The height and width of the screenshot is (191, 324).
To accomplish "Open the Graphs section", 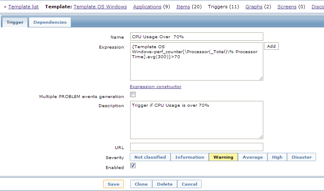I will pos(254,7).
